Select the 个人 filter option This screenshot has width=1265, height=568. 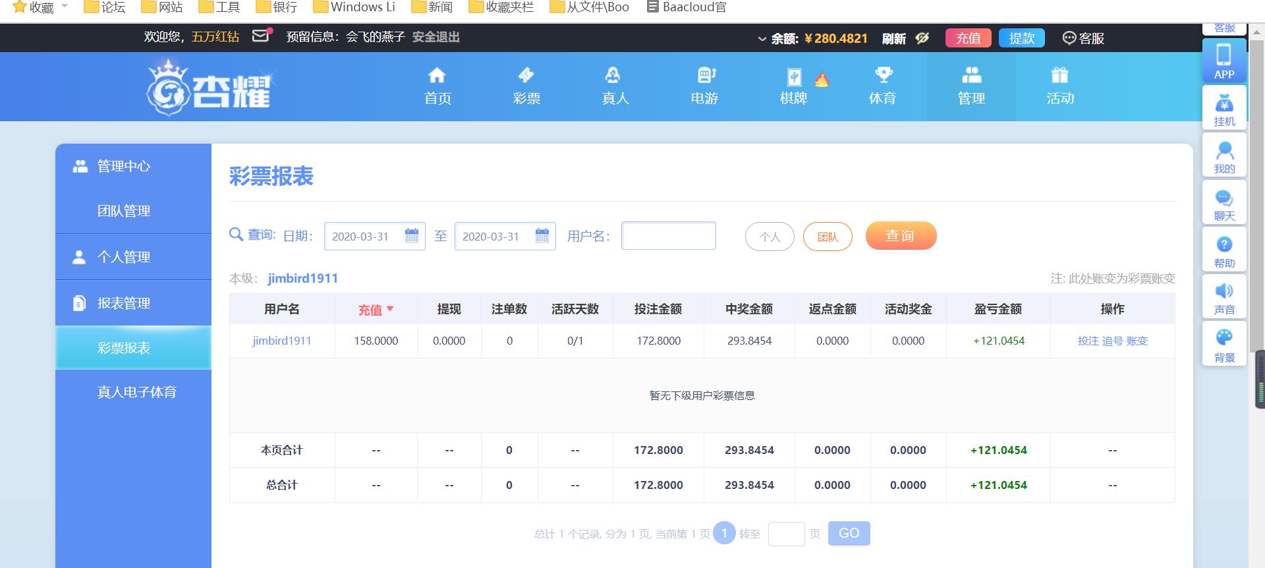click(x=770, y=237)
